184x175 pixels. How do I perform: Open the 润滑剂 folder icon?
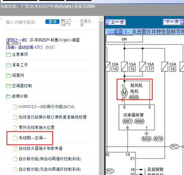9,76
